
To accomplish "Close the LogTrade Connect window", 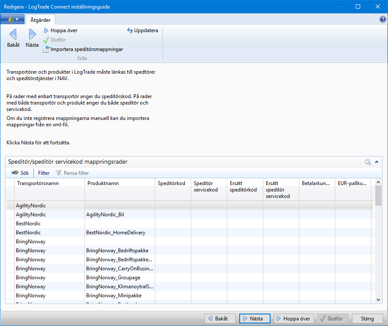I will [378, 6].
